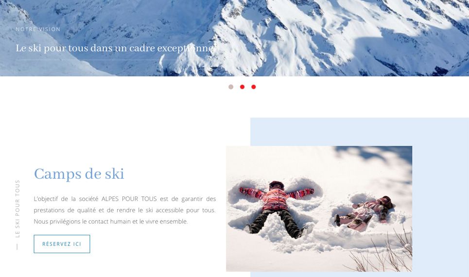Go to the second slide using the middle red dot
The height and width of the screenshot is (277, 469).
(242, 87)
